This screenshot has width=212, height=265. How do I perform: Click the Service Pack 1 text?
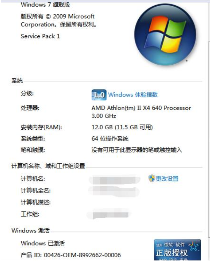pyautogui.click(x=41, y=36)
